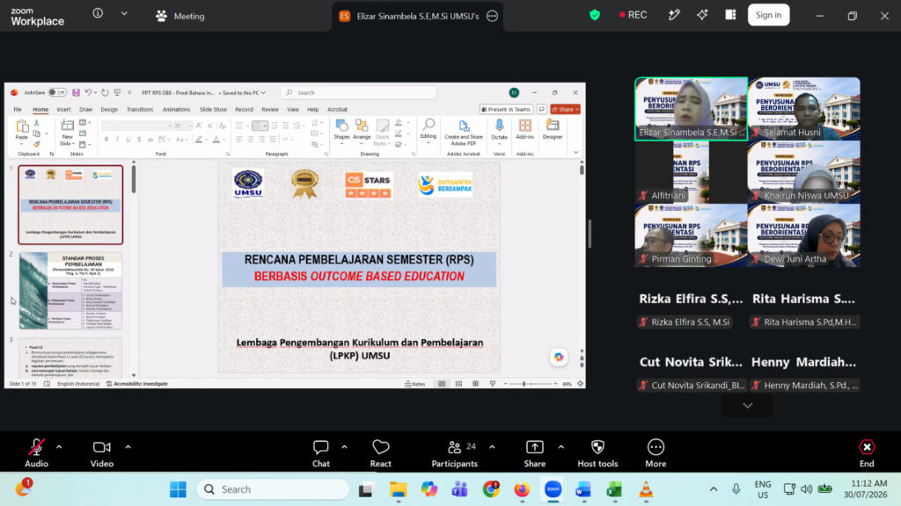Click Create and Share Adobe PDF
Screen dimensions: 901x506
pyautogui.click(x=464, y=133)
